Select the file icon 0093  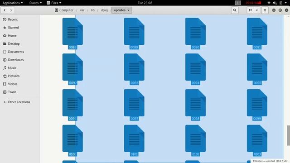(134, 67)
